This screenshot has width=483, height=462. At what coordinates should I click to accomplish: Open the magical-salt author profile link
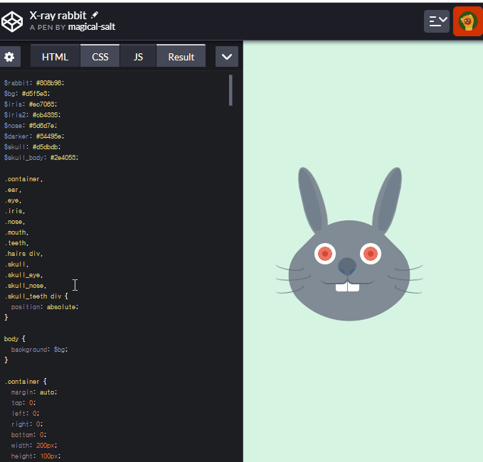pyautogui.click(x=92, y=27)
